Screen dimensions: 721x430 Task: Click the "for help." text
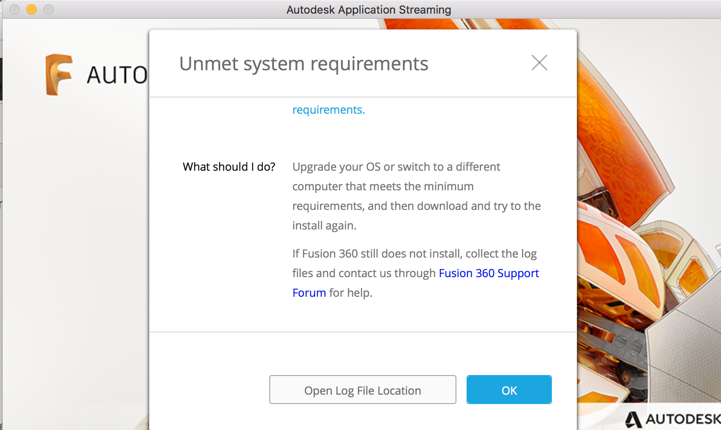351,293
